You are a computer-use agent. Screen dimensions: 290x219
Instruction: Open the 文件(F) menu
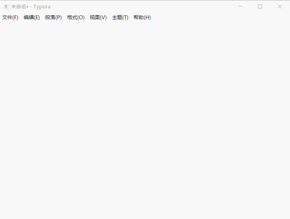[10, 17]
